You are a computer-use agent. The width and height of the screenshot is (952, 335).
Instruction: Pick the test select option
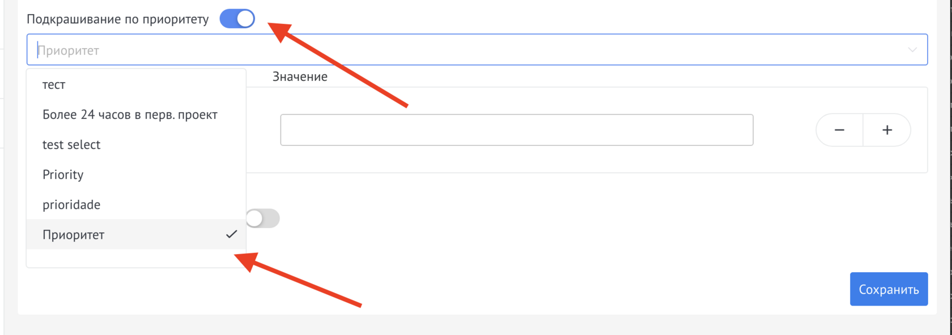point(71,145)
